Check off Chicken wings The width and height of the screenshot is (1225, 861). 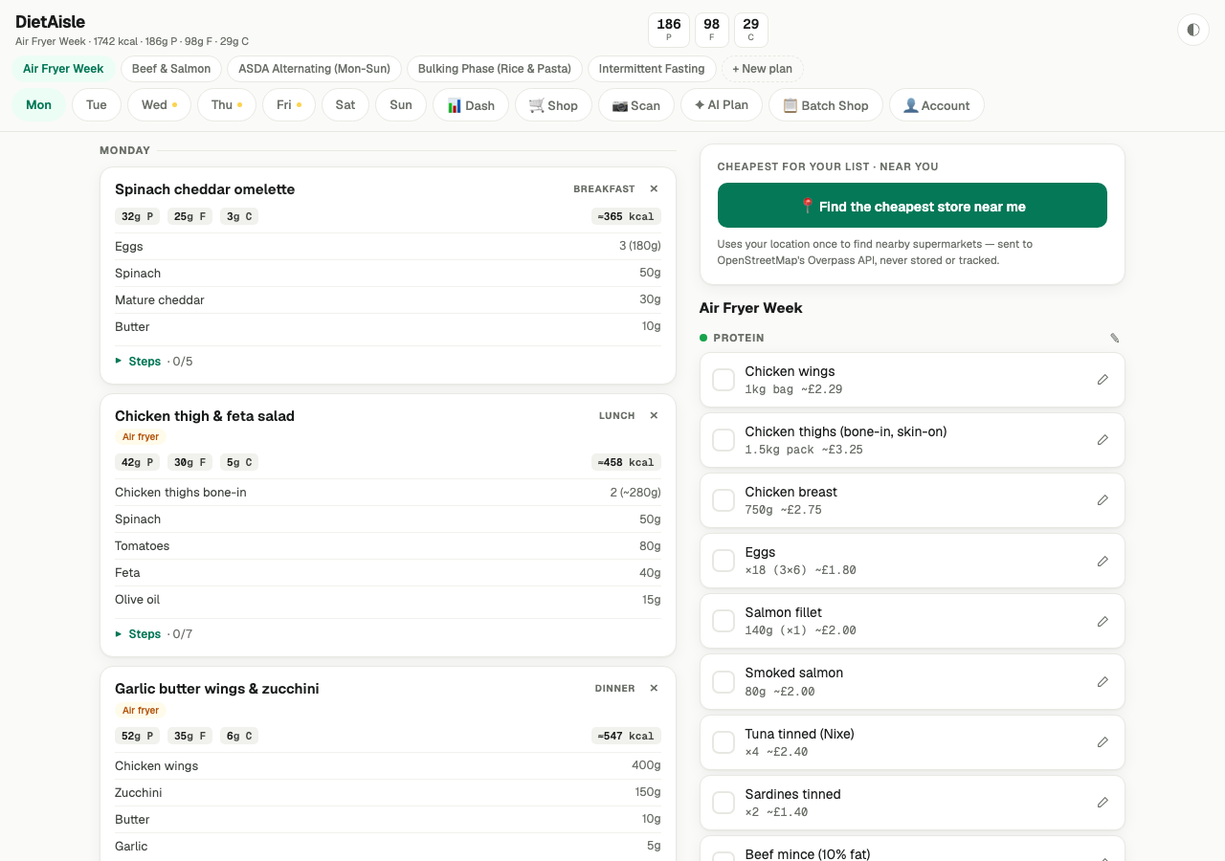pos(724,380)
